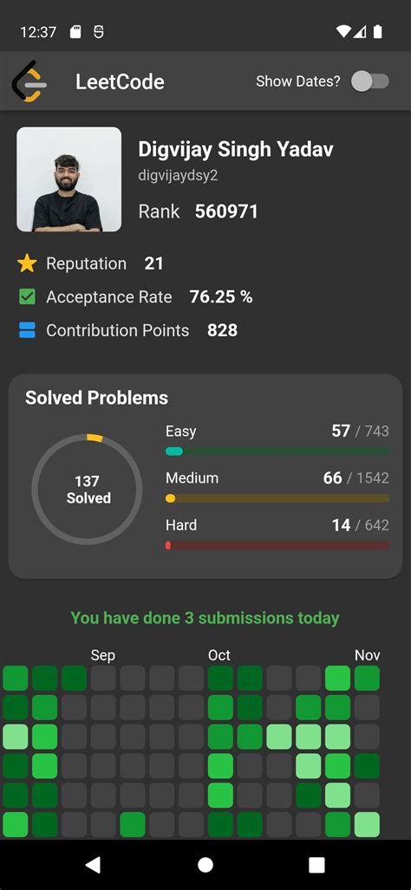
Task: Tap the Android home navigation button
Action: click(205, 865)
